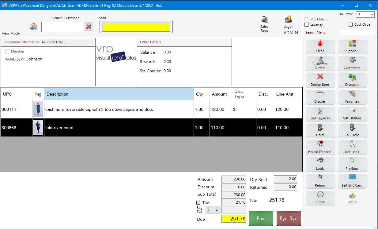Click the Bag Tax amount field
This screenshot has height=229, width=378.
tap(234, 210)
